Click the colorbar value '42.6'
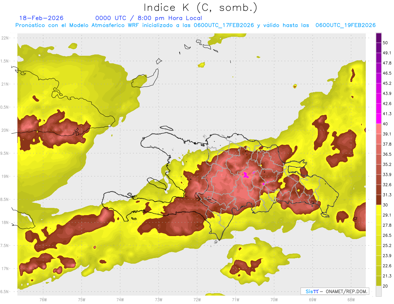 click(387, 104)
